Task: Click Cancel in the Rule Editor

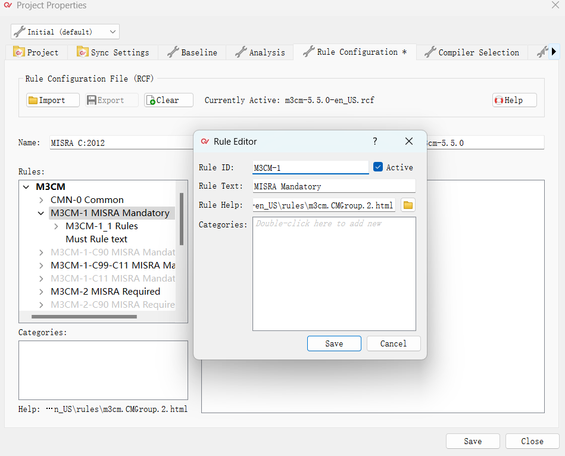Action: tap(394, 343)
